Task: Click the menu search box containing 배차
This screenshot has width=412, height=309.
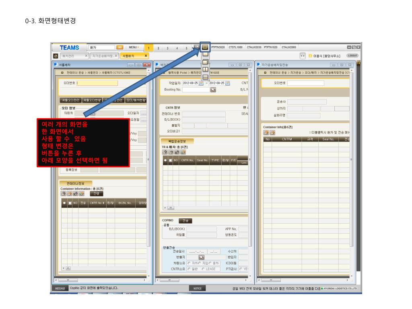Action: [x=101, y=47]
